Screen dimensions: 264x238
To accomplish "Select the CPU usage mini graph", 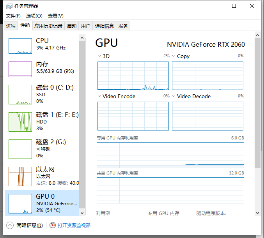I will point(20,46).
